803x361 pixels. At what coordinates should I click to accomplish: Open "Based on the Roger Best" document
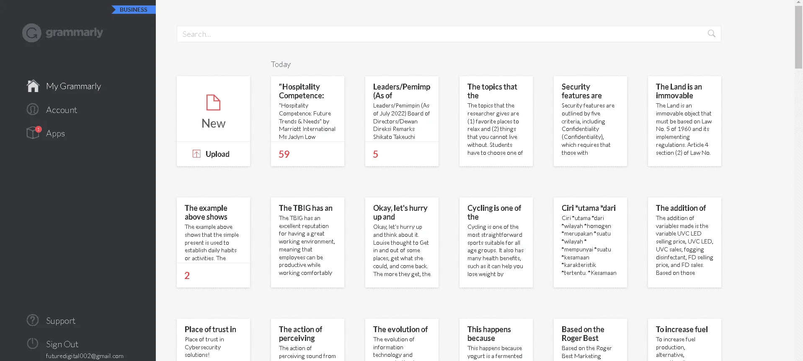pos(590,340)
